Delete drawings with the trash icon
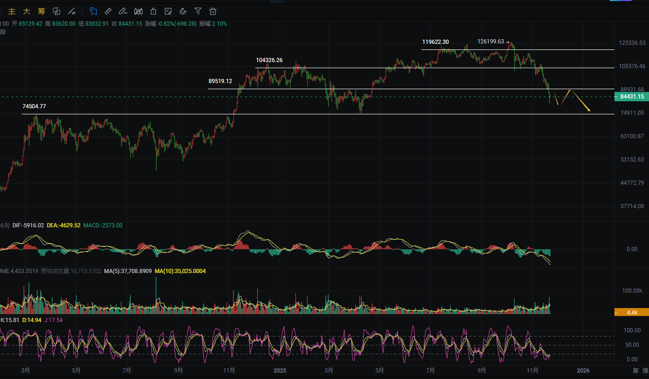The height and width of the screenshot is (379, 649). 213,11
